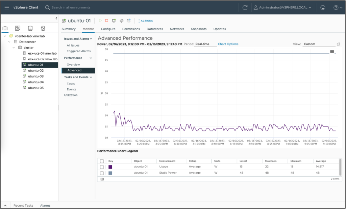346x209 pixels.
Task: Open the Chart Options link
Action: (x=228, y=44)
